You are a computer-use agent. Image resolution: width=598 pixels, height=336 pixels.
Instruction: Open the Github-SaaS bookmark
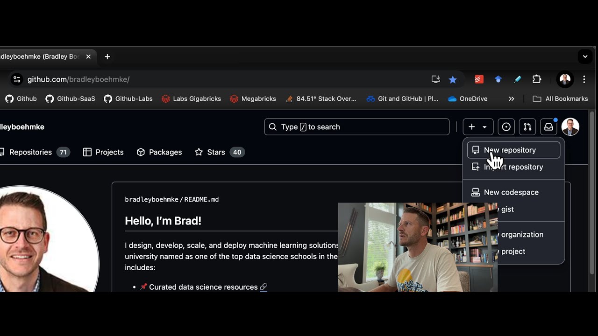click(x=70, y=99)
